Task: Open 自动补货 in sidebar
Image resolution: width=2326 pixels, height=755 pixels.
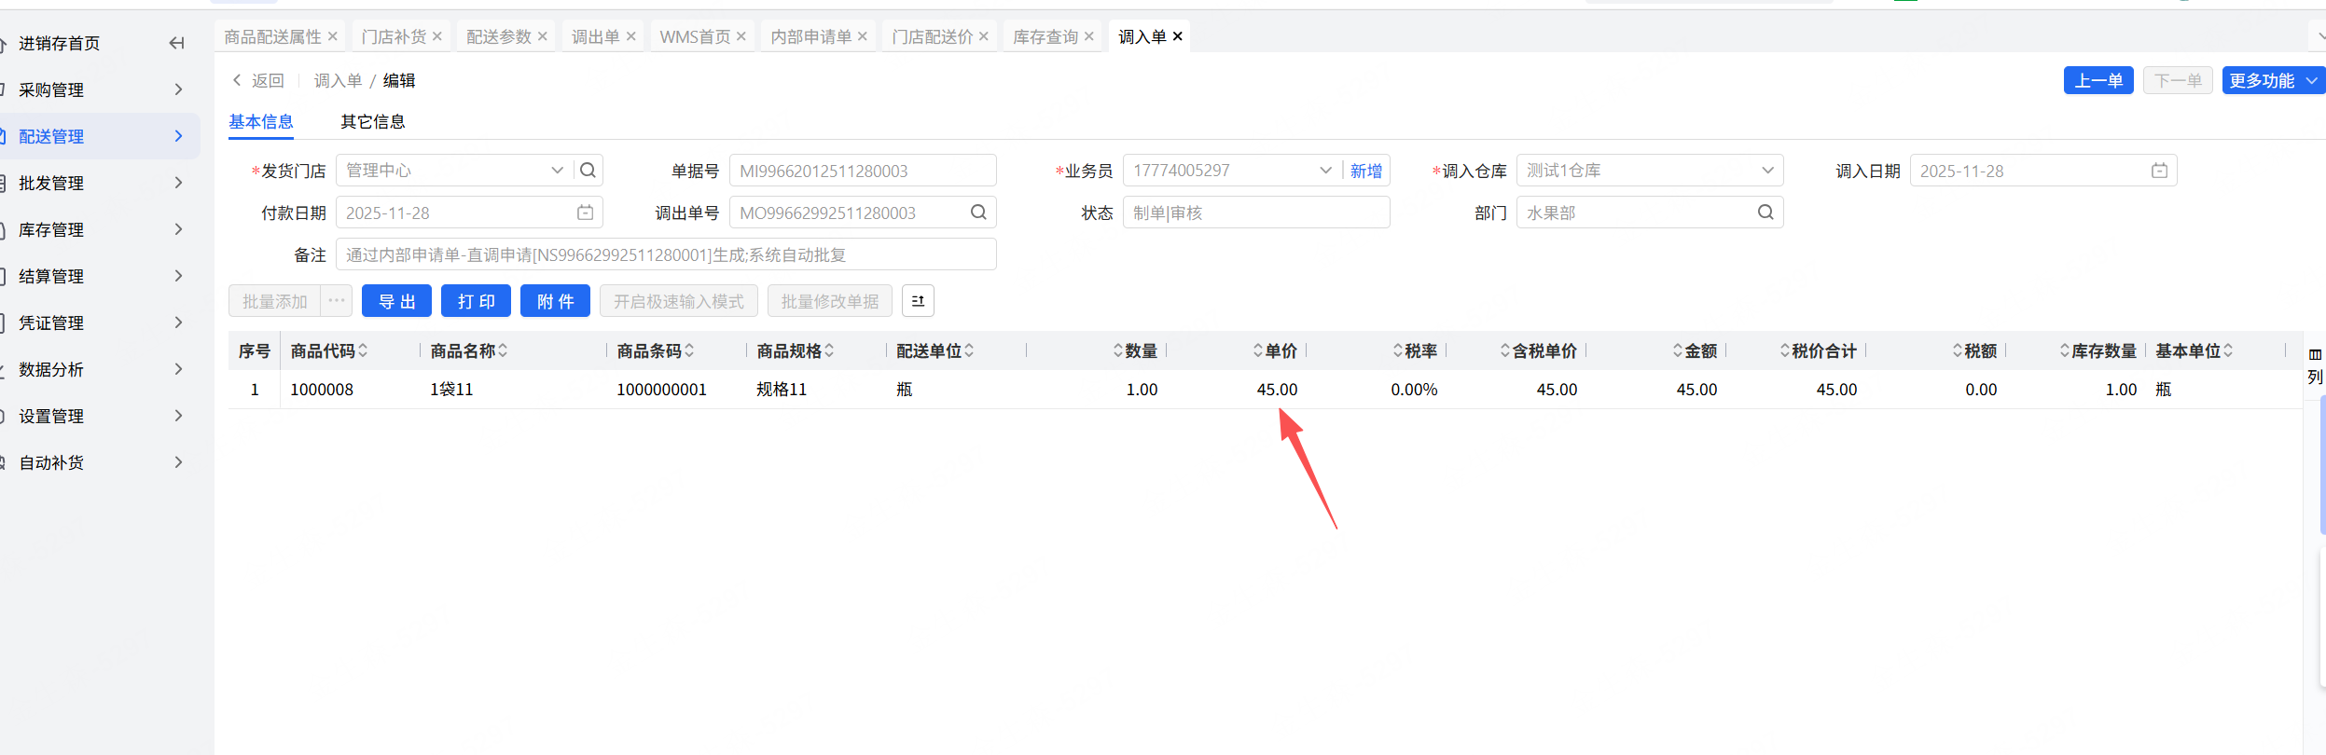Action: (x=51, y=462)
